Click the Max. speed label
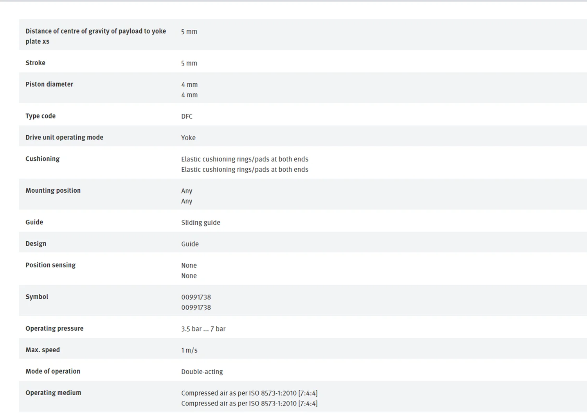Screen dimensions: 587x416 tap(43, 350)
